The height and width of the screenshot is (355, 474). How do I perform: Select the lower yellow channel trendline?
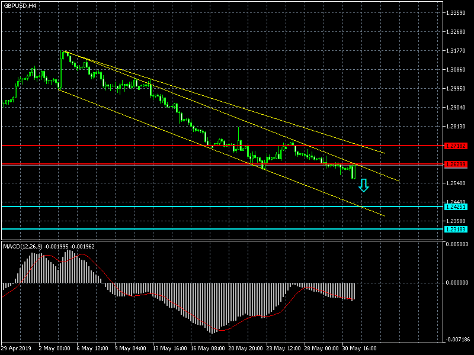207,145
